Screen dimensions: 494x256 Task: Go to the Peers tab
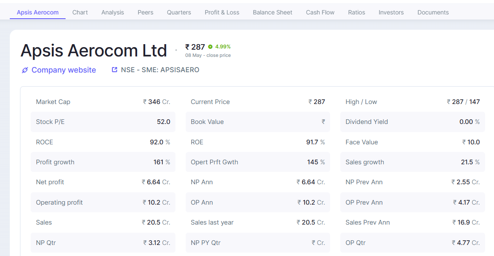click(145, 12)
